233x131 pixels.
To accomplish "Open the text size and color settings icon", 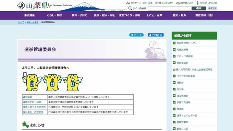I will pos(128,3).
